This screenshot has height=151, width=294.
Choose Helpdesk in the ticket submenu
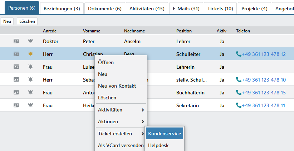(x=158, y=146)
